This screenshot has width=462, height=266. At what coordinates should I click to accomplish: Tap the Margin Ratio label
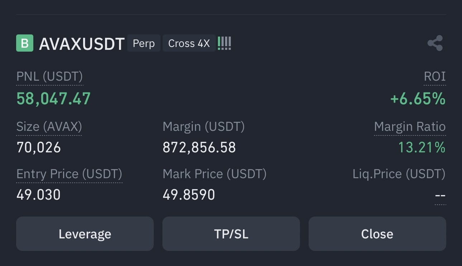(x=410, y=127)
